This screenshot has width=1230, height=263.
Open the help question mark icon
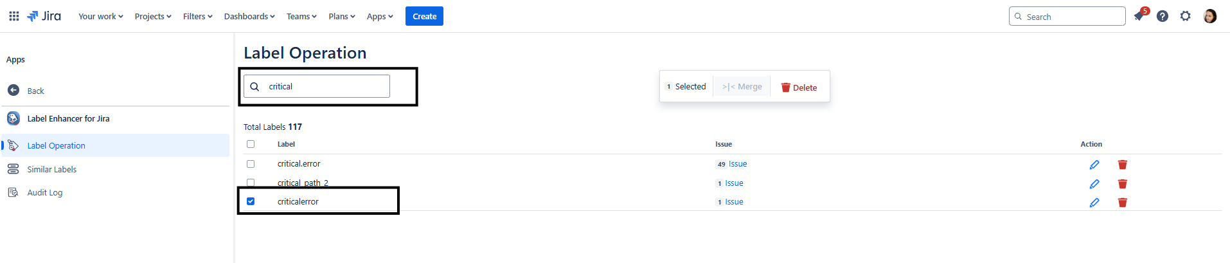[x=1163, y=16]
